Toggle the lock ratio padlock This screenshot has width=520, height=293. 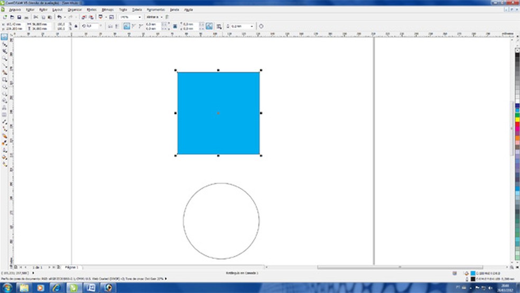[x=77, y=26]
